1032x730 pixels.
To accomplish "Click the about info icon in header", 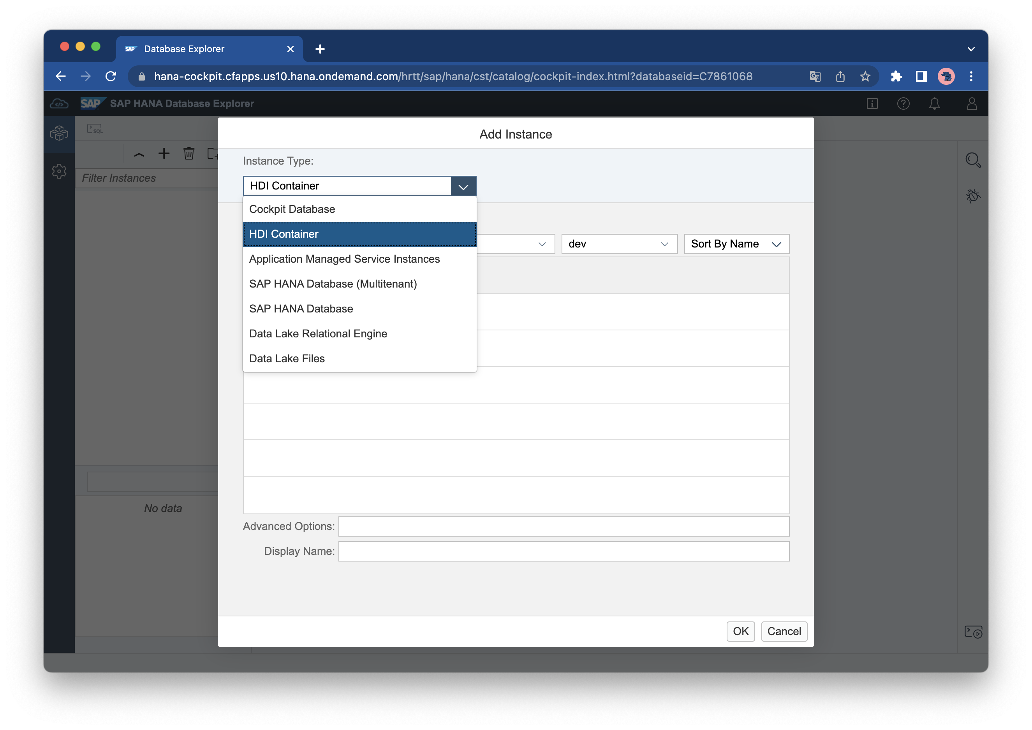I will point(872,104).
